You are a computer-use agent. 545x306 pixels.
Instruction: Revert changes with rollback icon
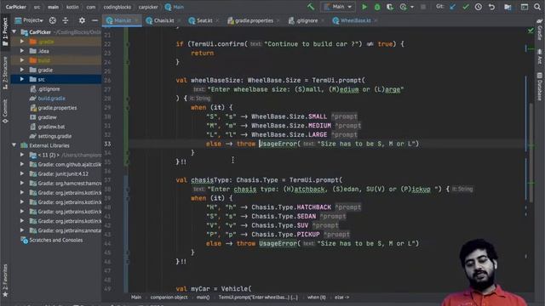click(491, 7)
